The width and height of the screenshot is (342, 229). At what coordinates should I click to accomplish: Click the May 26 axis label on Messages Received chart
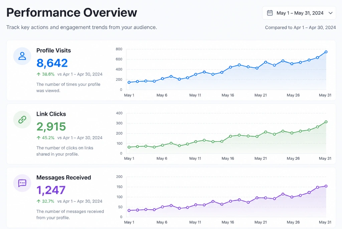click(x=293, y=222)
